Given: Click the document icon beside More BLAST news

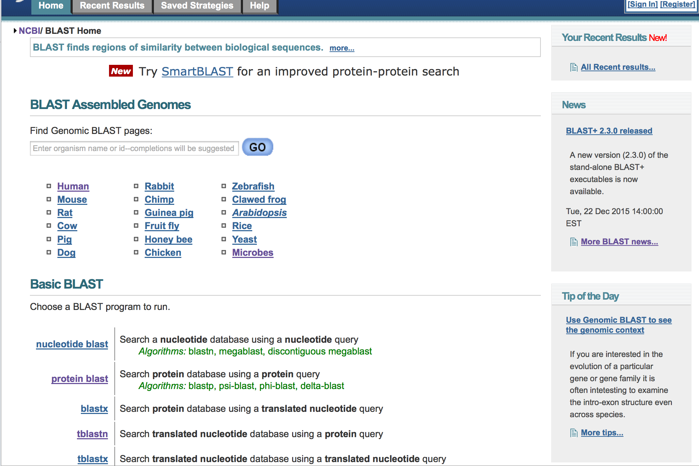Looking at the screenshot, I should (x=574, y=242).
